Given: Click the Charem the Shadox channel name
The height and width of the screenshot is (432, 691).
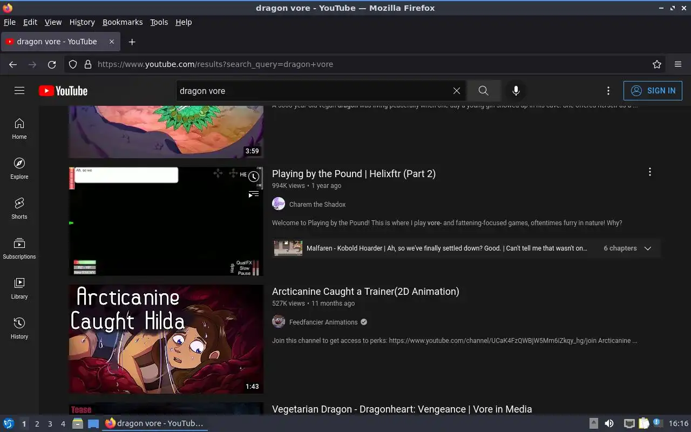Looking at the screenshot, I should coord(317,204).
